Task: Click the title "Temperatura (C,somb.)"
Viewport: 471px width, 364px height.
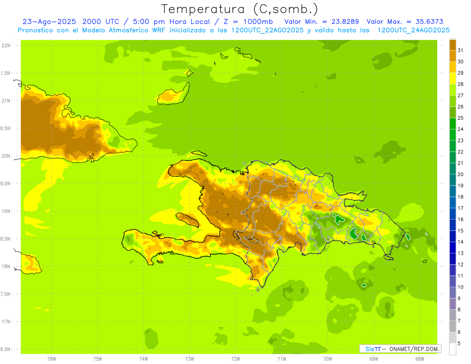Action: coord(239,9)
